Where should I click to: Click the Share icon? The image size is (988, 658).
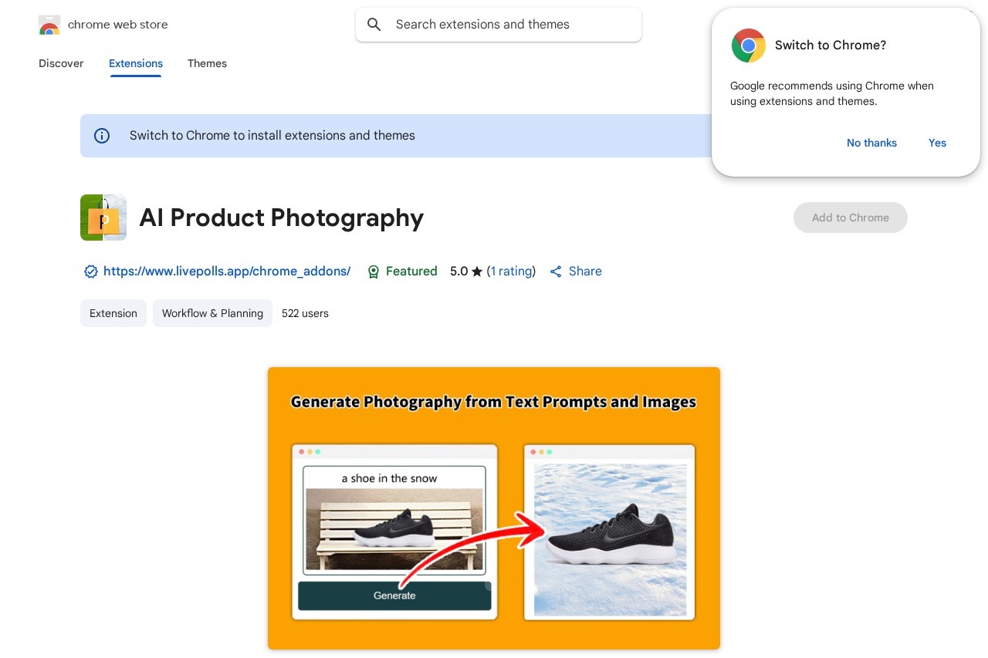[556, 272]
